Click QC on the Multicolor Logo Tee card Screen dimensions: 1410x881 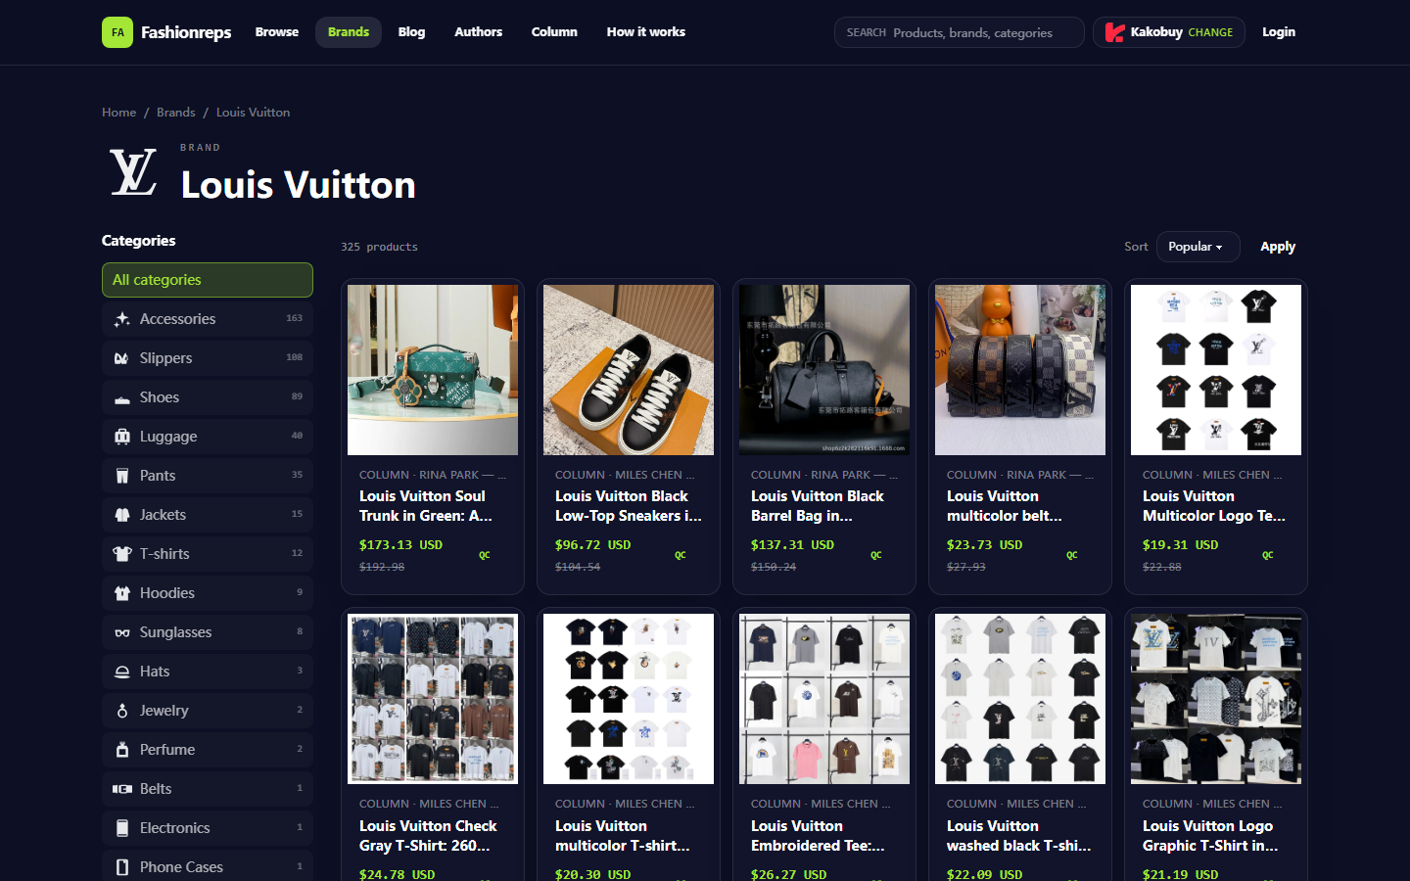1268,555
